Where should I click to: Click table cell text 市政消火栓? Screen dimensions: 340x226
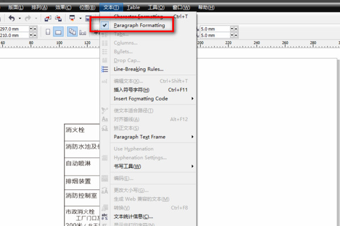pyautogui.click(x=80, y=212)
